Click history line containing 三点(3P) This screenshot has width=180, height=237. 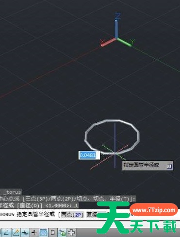pos(68,199)
